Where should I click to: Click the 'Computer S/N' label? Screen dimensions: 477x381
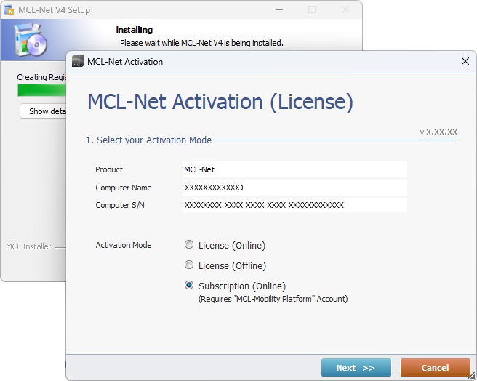[120, 205]
